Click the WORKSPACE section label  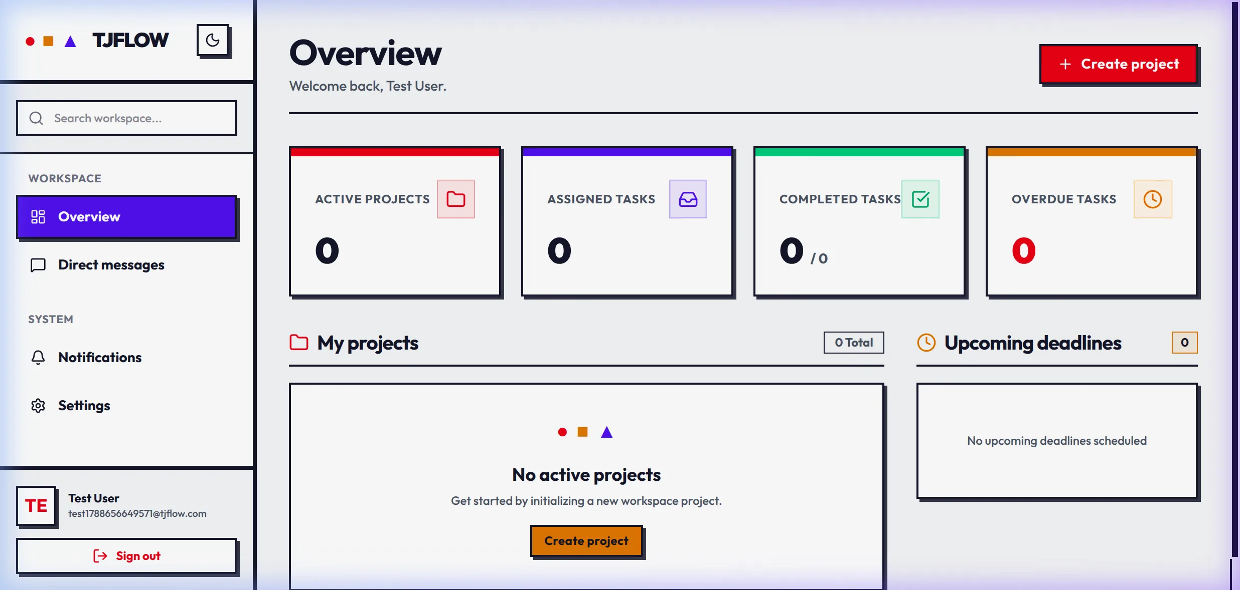coord(65,178)
